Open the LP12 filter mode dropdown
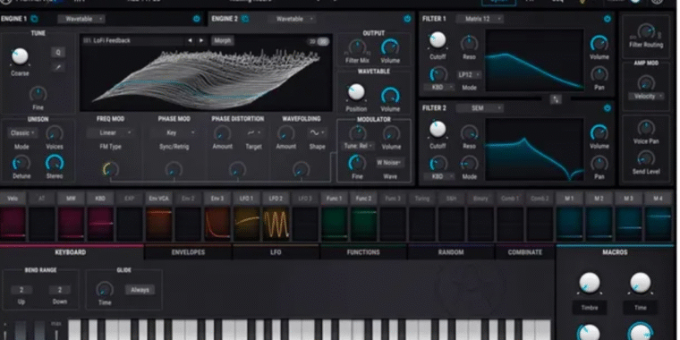 [x=469, y=75]
